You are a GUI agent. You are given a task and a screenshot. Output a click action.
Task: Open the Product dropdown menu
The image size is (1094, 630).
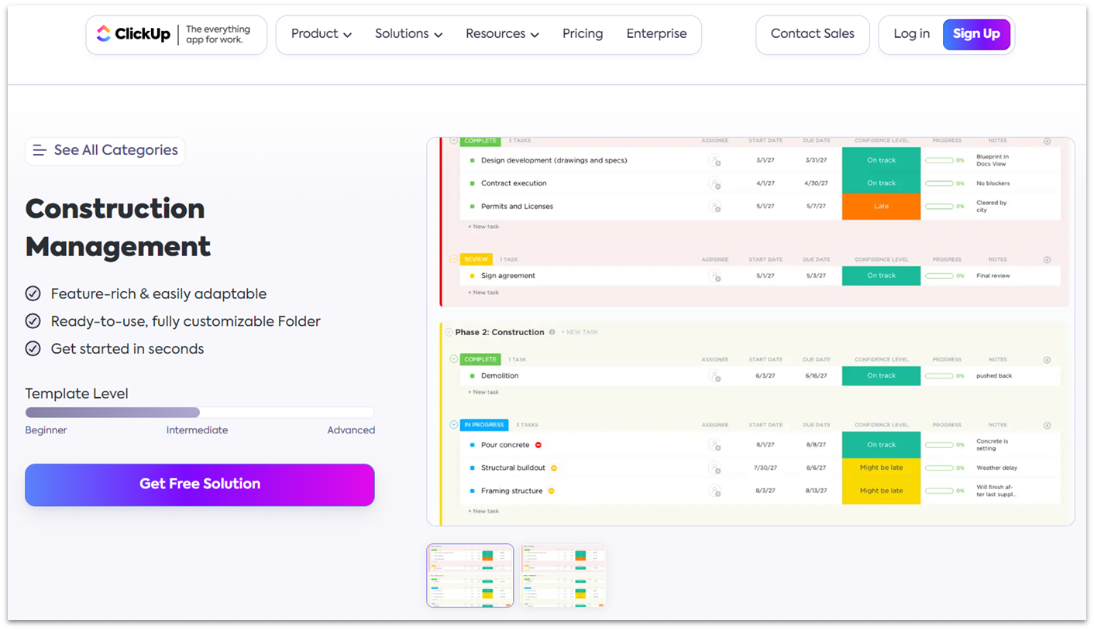(322, 34)
